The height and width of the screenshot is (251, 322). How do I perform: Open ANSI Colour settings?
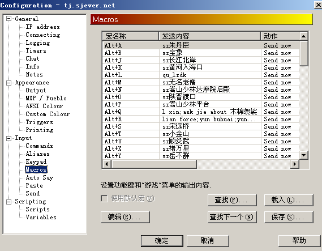click(x=44, y=106)
